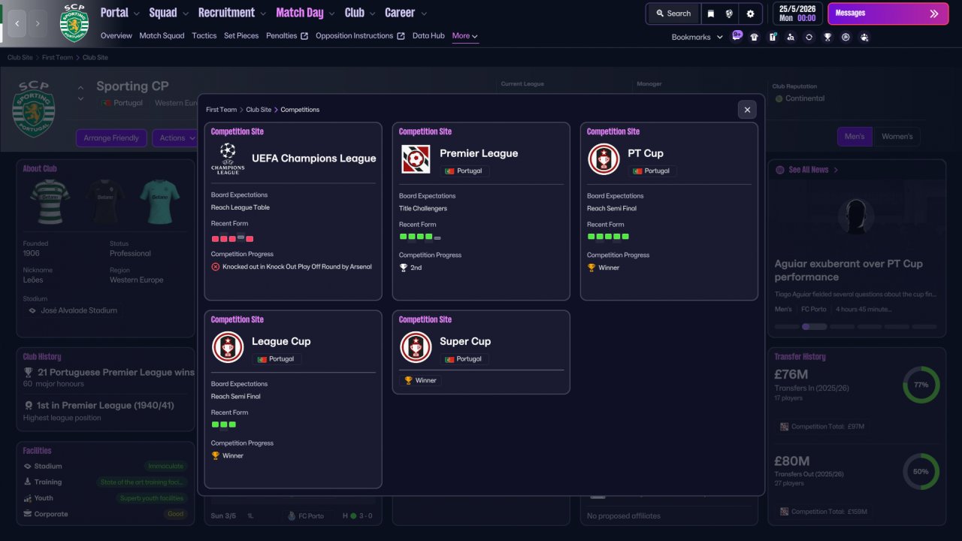962x541 pixels.
Task: Click the green-and-white hooped home kit thumbnail
Action: pos(50,201)
